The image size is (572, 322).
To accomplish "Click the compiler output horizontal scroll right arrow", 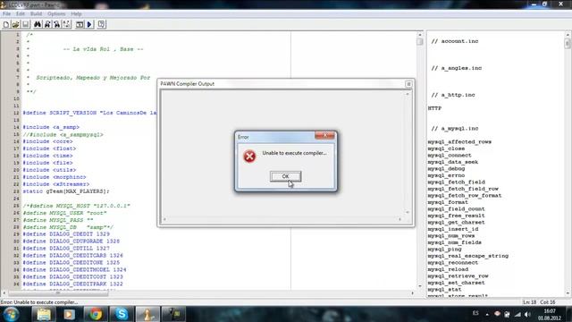I will tap(400, 219).
